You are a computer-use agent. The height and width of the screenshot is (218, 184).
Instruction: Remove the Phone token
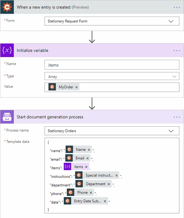(x=91, y=193)
